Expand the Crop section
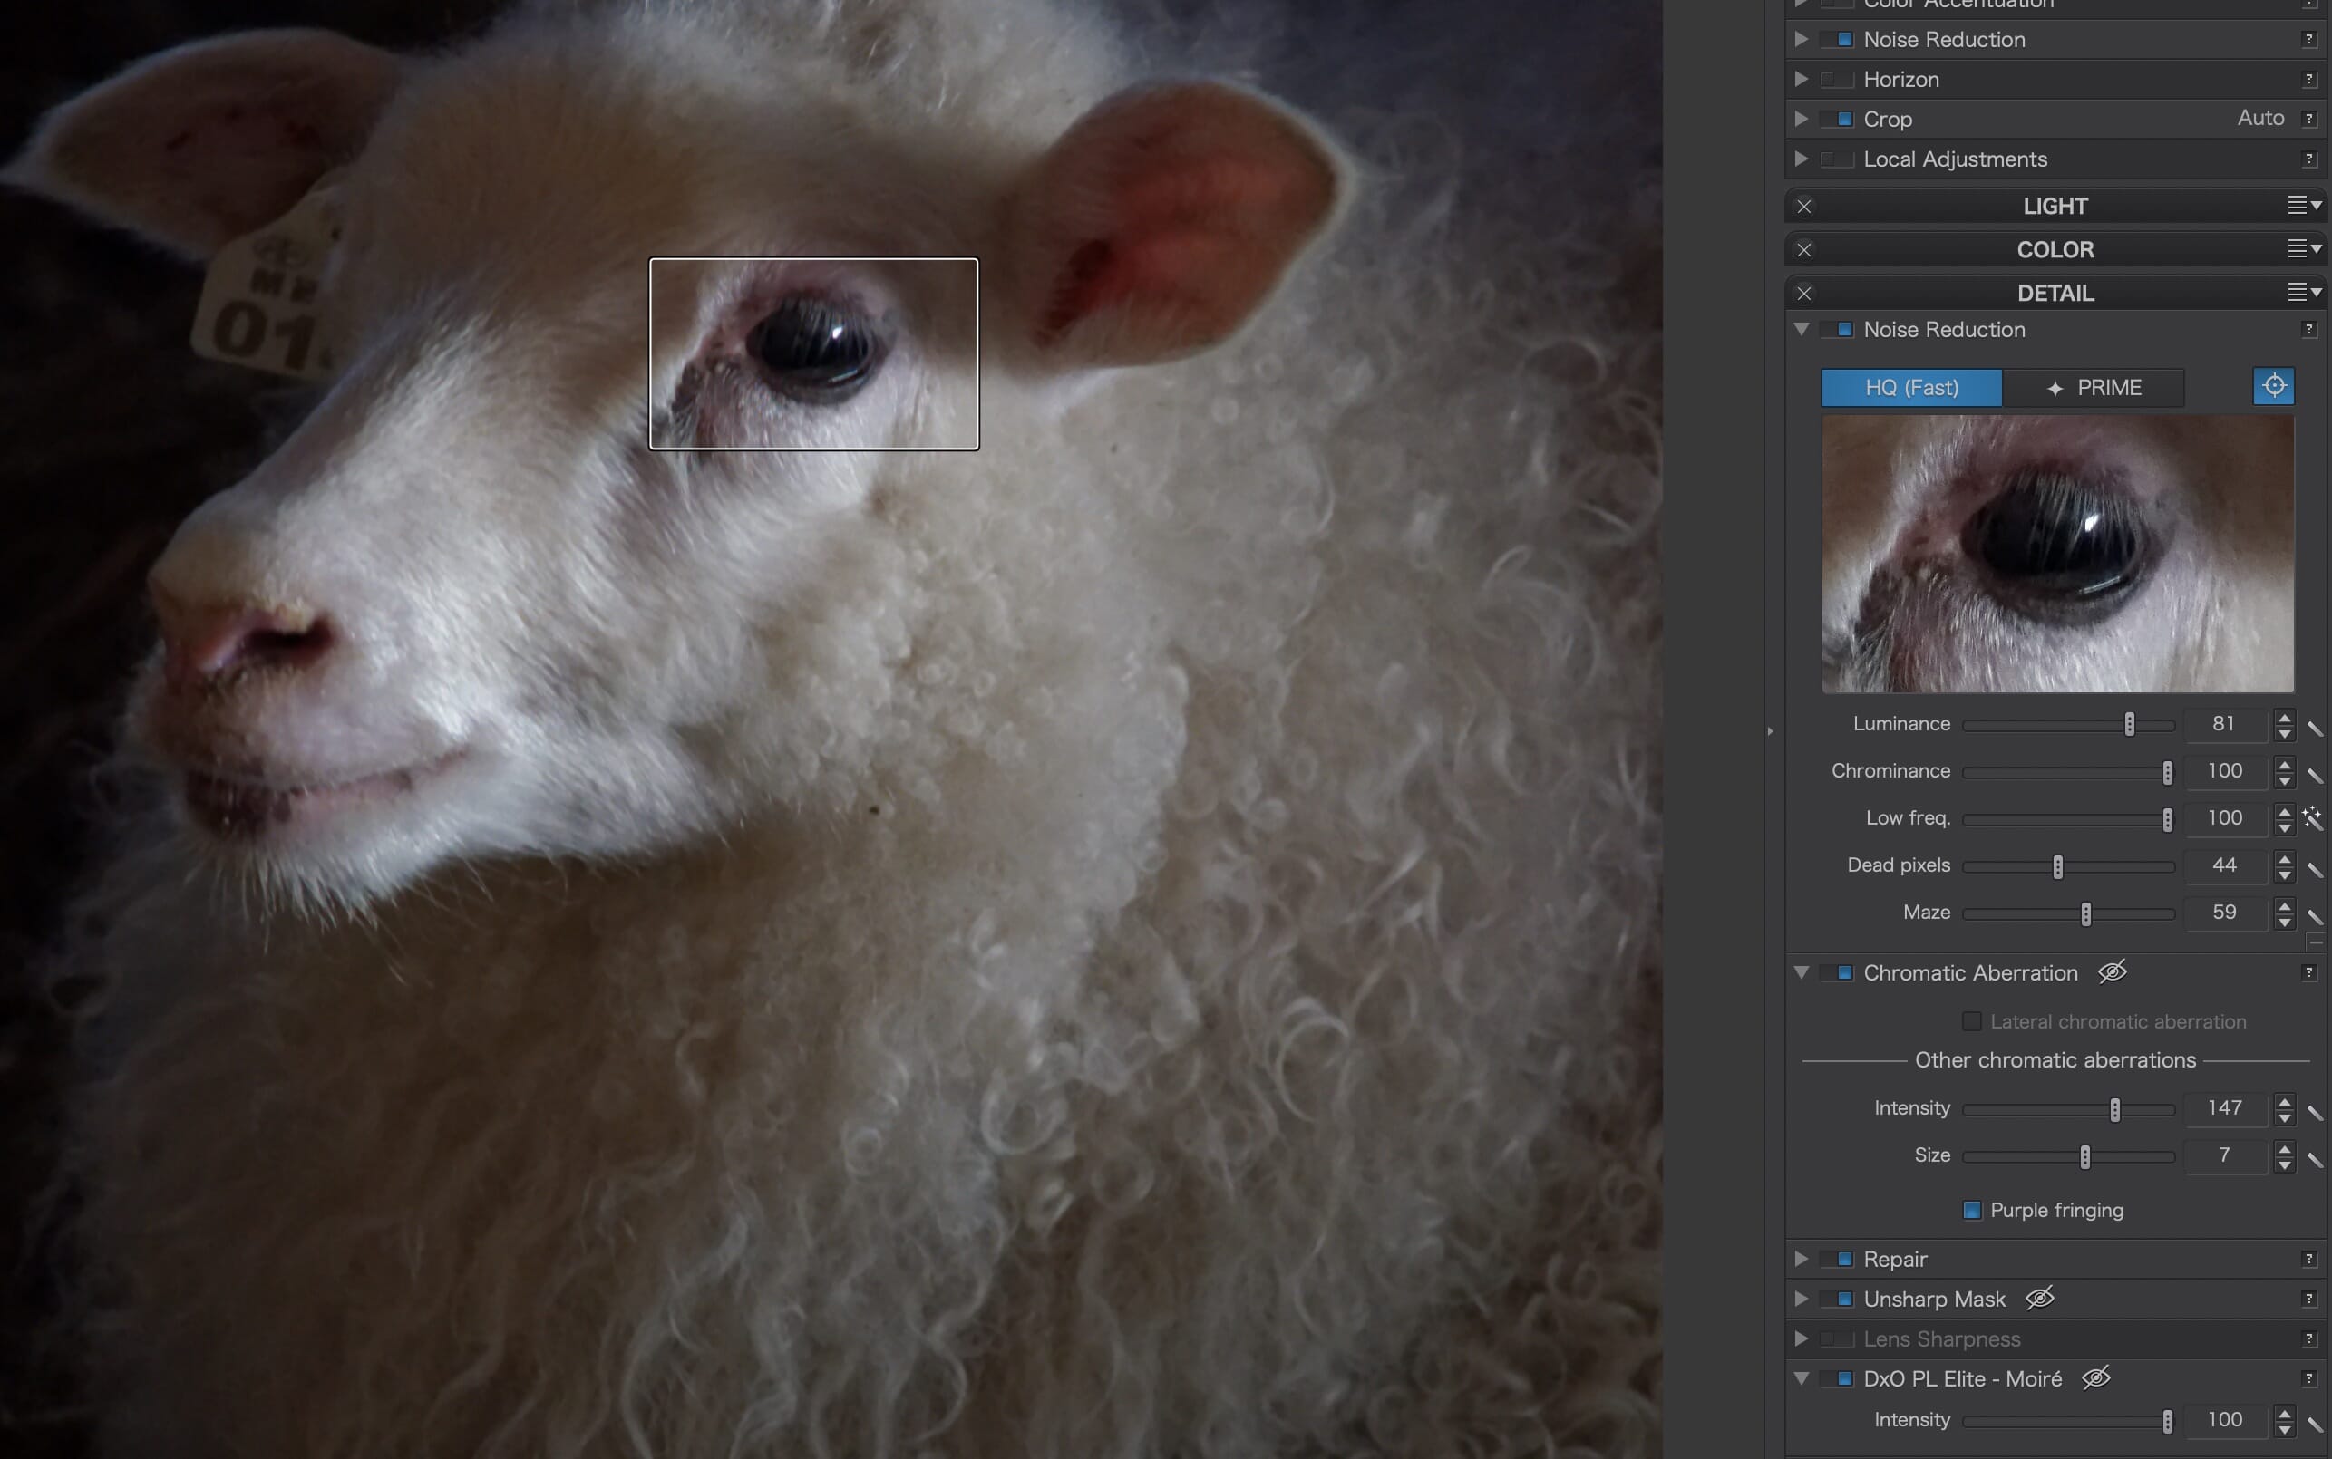 click(x=1801, y=119)
